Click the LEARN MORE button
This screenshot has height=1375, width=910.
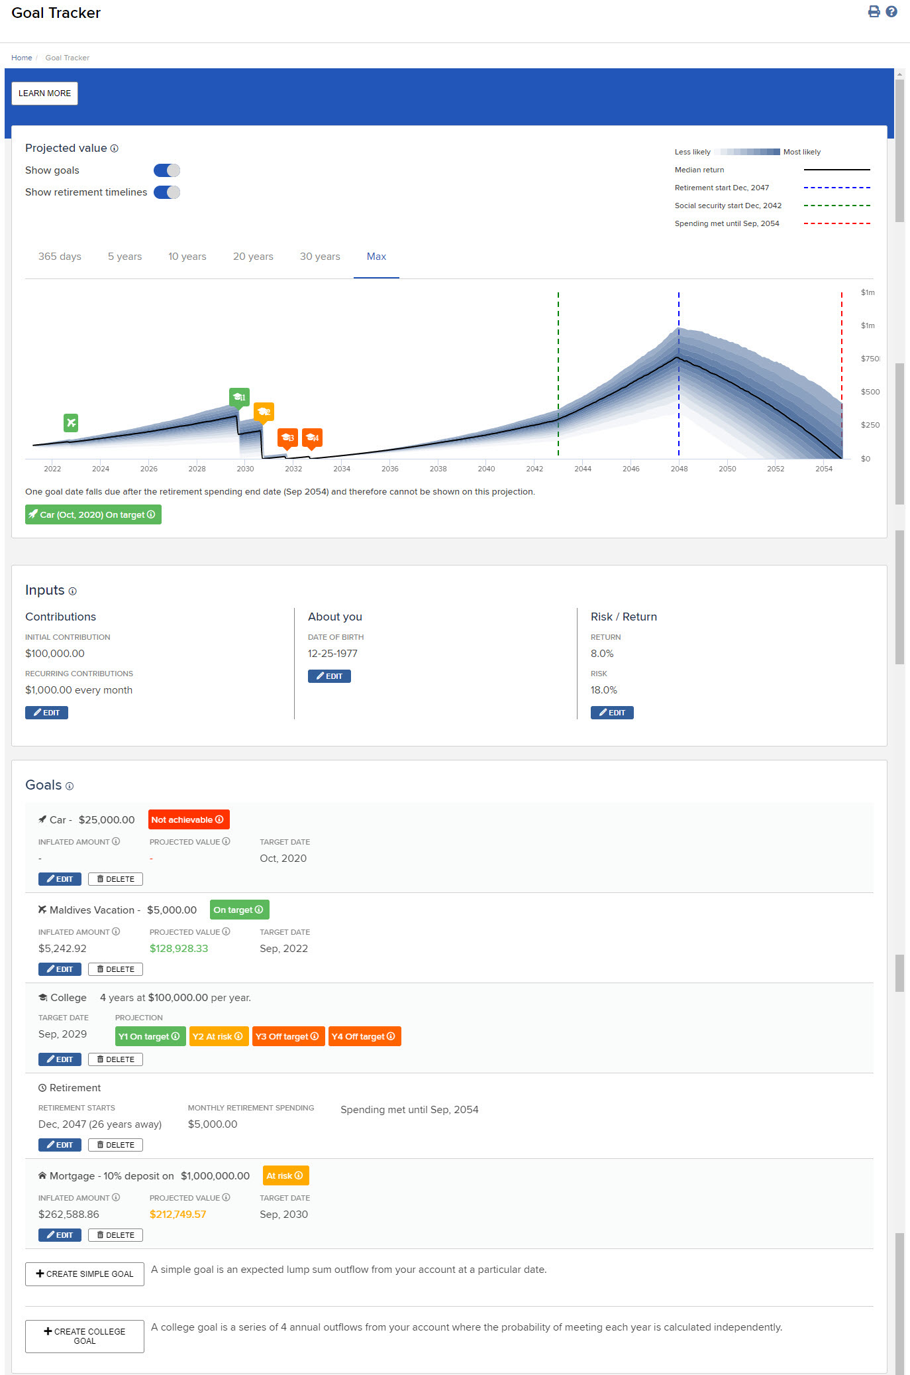(44, 93)
